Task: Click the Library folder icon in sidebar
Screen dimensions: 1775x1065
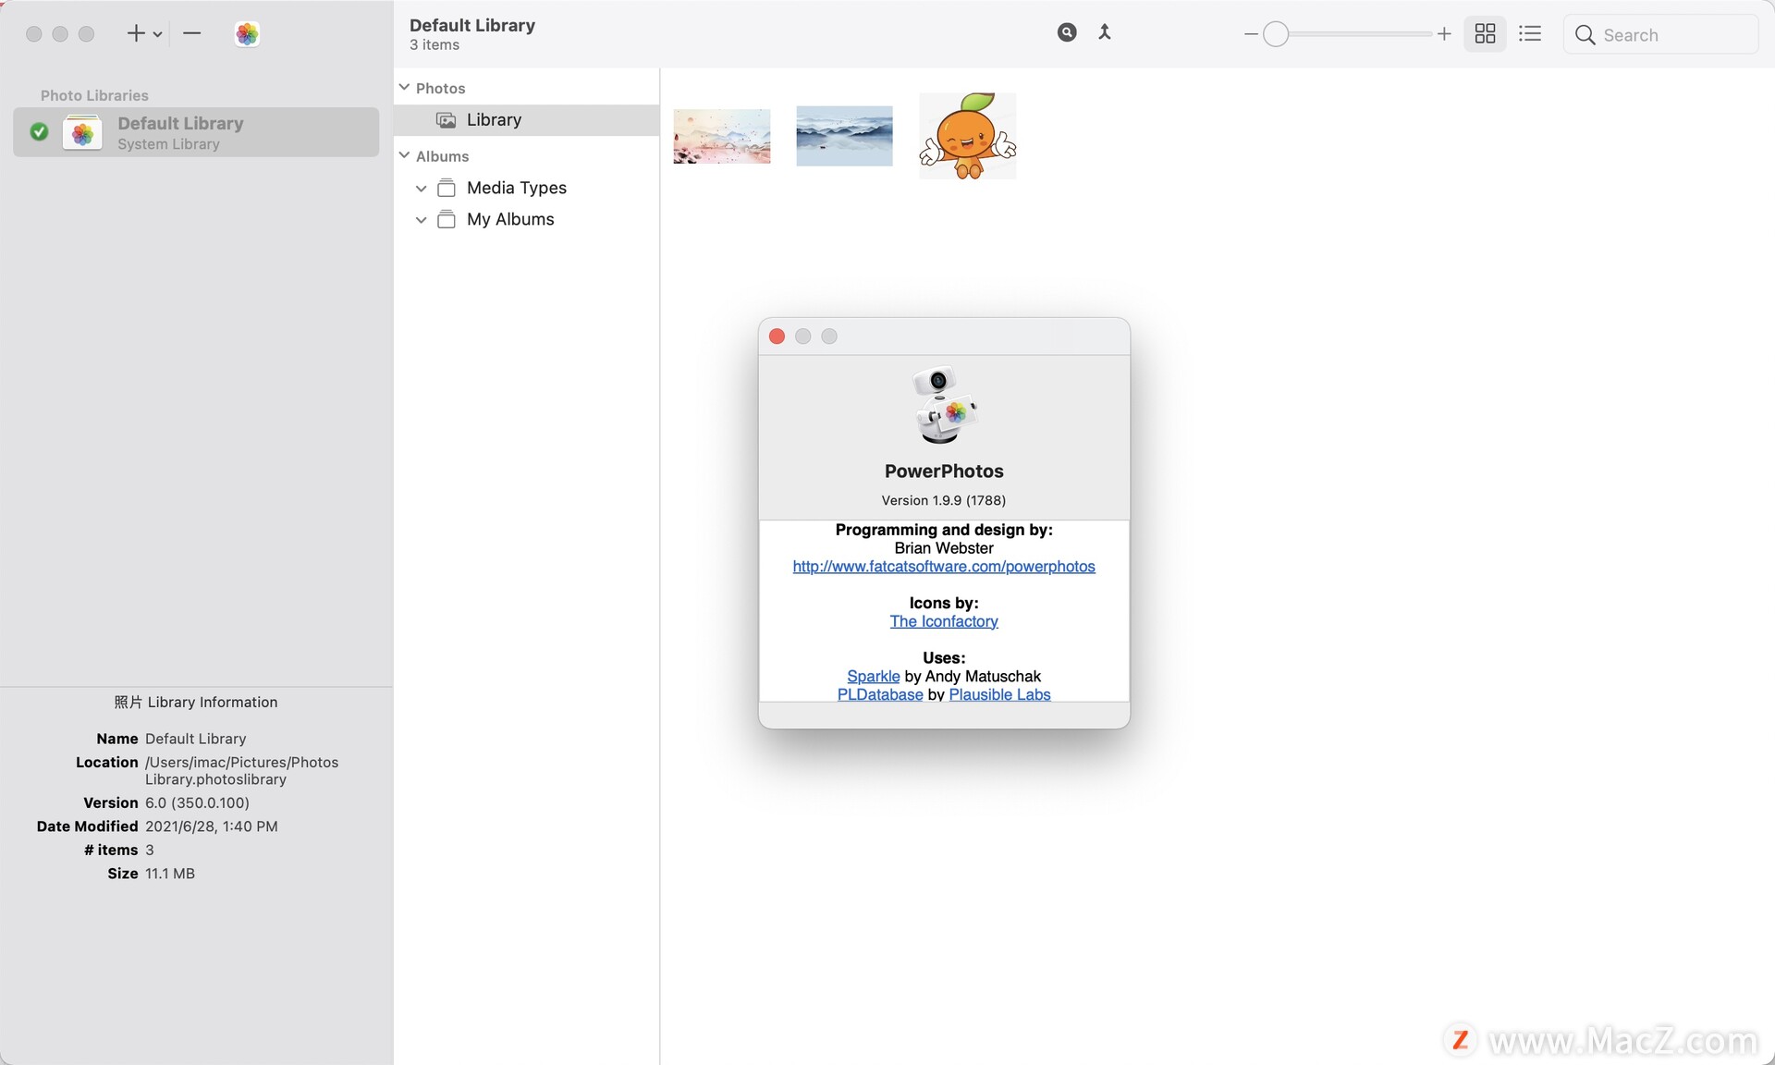Action: coord(447,120)
